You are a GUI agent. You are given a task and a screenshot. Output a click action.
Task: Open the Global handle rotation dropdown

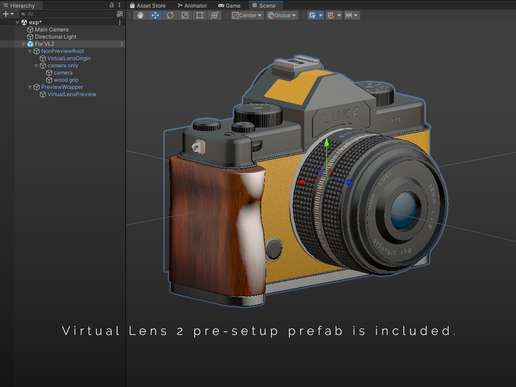pos(282,15)
